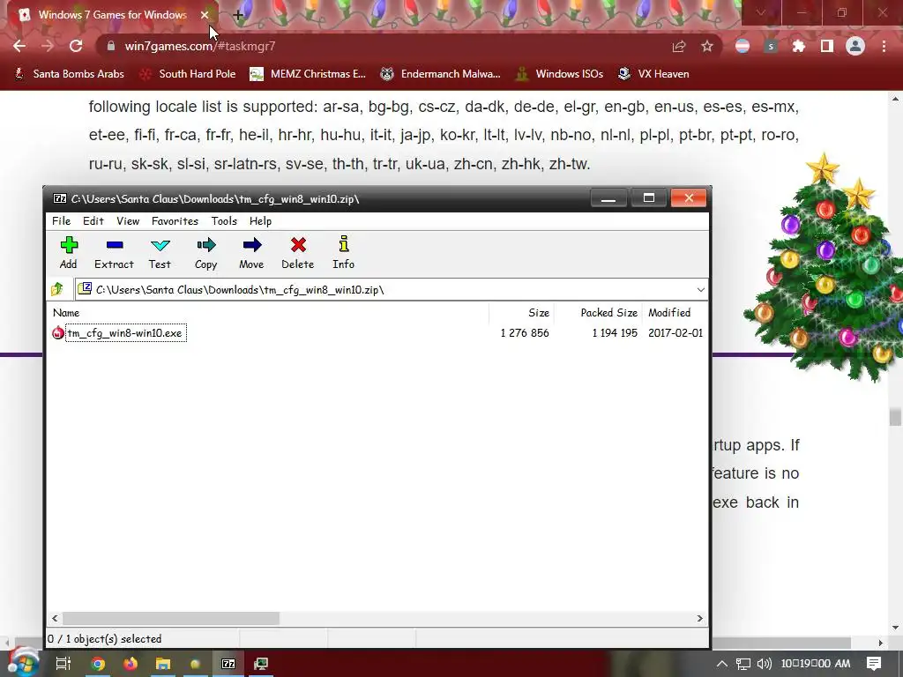Click the taskbar clock 10:19:00 AM
The width and height of the screenshot is (903, 677).
(x=816, y=664)
